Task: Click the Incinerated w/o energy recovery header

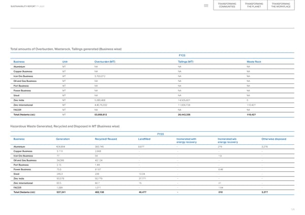Action: pyautogui.click(x=228, y=140)
